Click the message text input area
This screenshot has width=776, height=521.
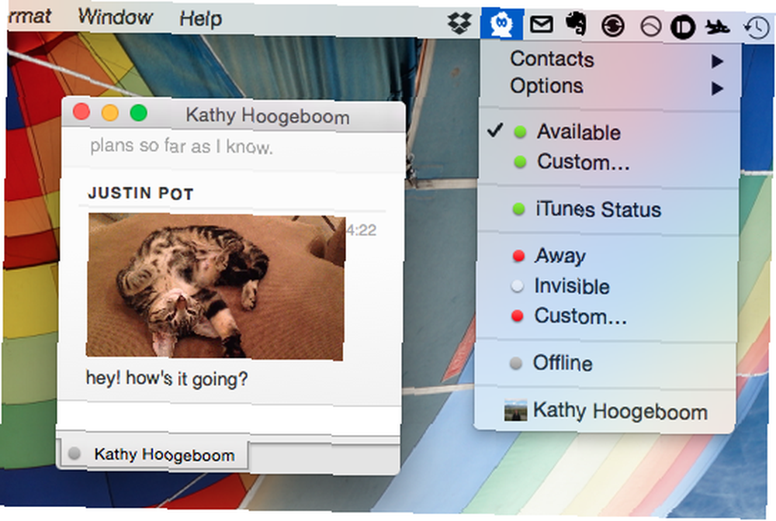(x=229, y=419)
